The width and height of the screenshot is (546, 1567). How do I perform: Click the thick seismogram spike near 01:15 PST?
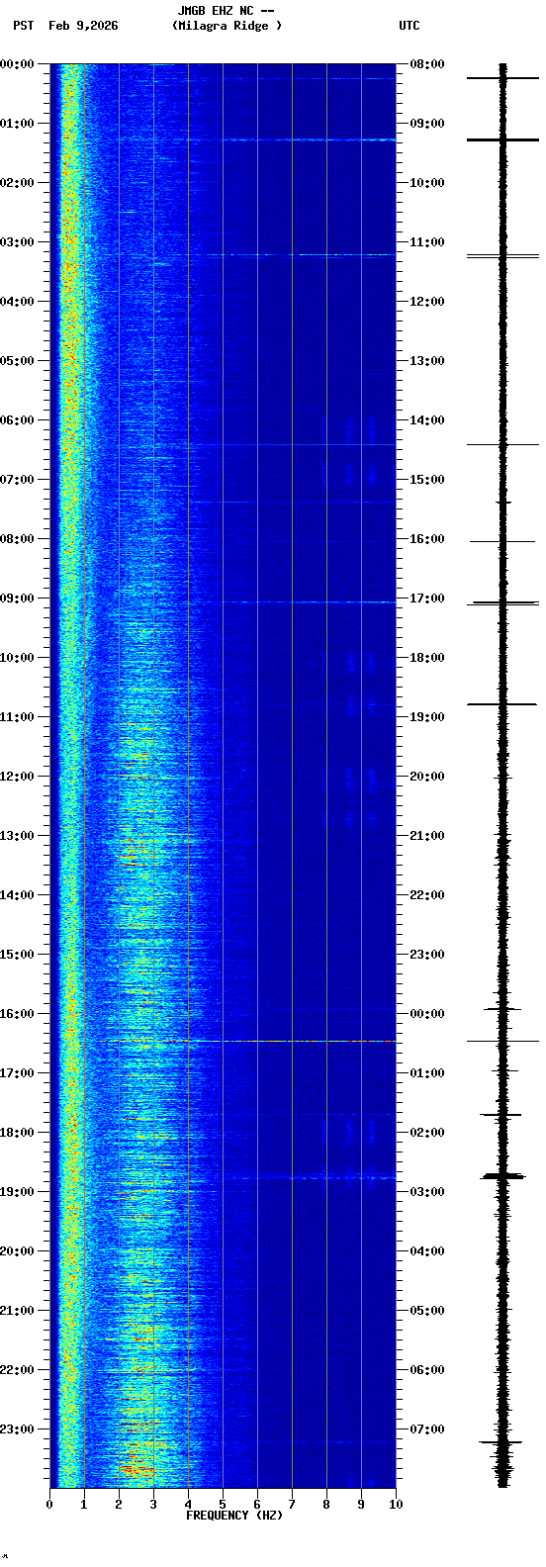pos(502,140)
